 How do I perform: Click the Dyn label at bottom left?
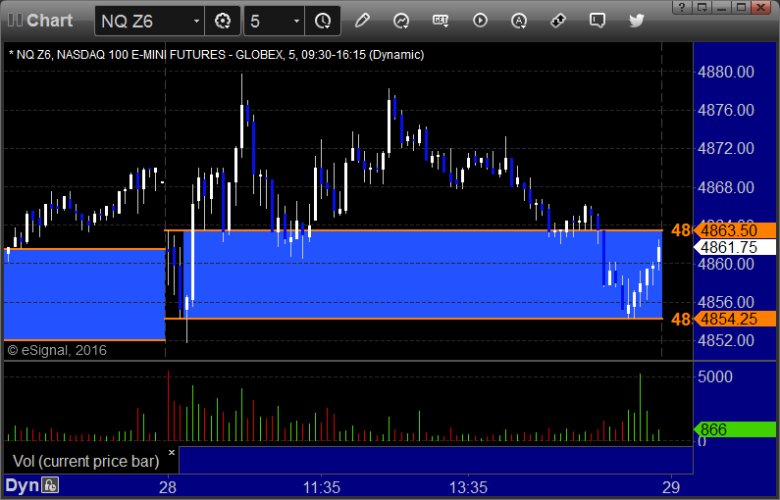click(22, 485)
